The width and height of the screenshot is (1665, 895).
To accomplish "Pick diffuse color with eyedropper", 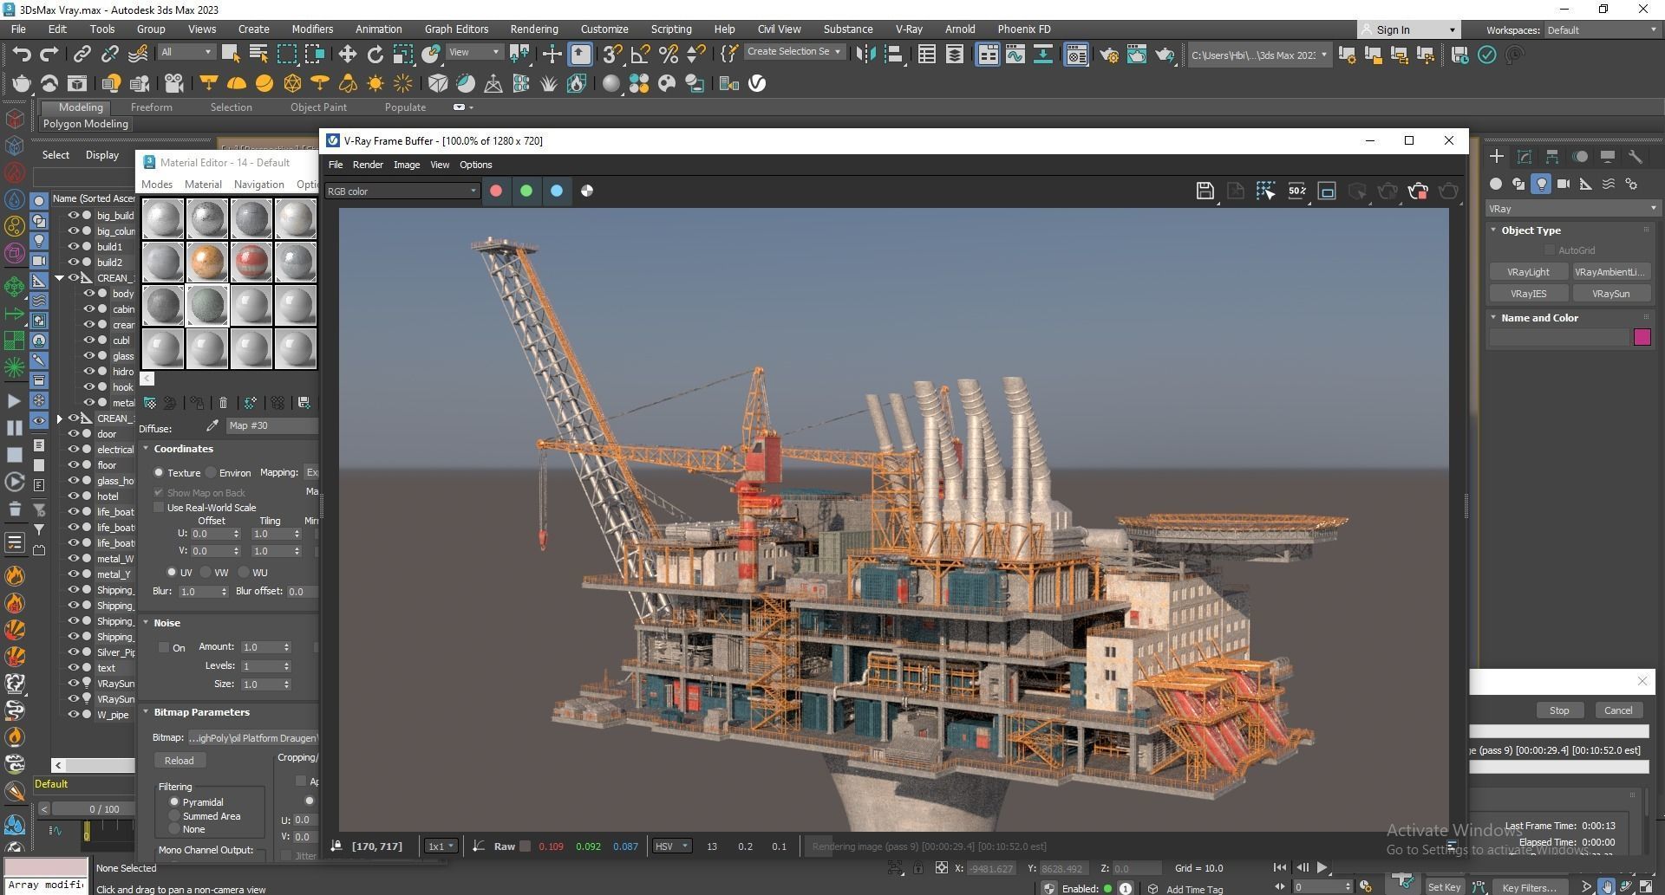I will (212, 425).
